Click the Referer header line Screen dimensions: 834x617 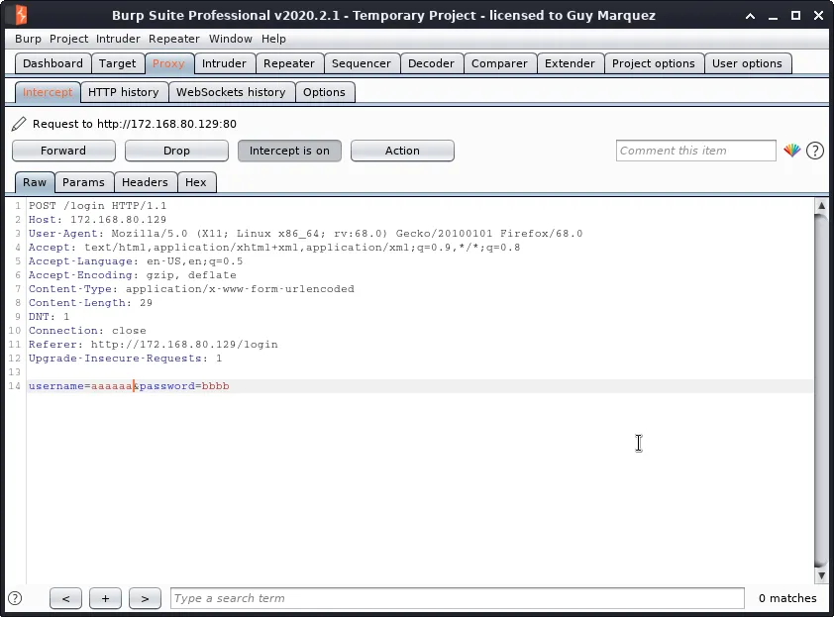tap(154, 344)
